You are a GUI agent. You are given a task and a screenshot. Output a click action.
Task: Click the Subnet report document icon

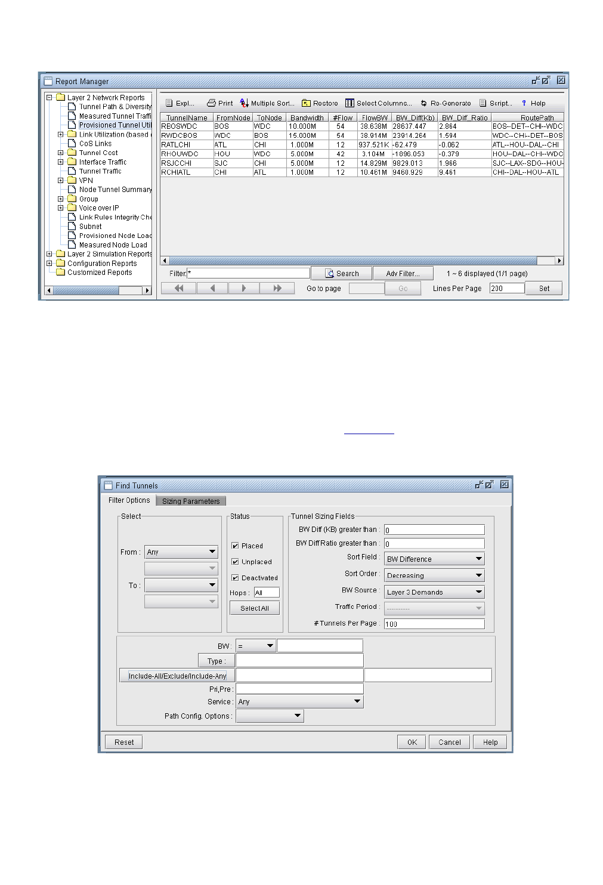[72, 226]
